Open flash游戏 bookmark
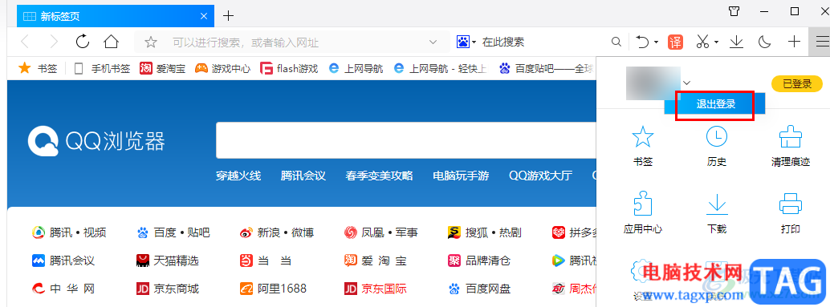The height and width of the screenshot is (307, 830). click(x=289, y=68)
